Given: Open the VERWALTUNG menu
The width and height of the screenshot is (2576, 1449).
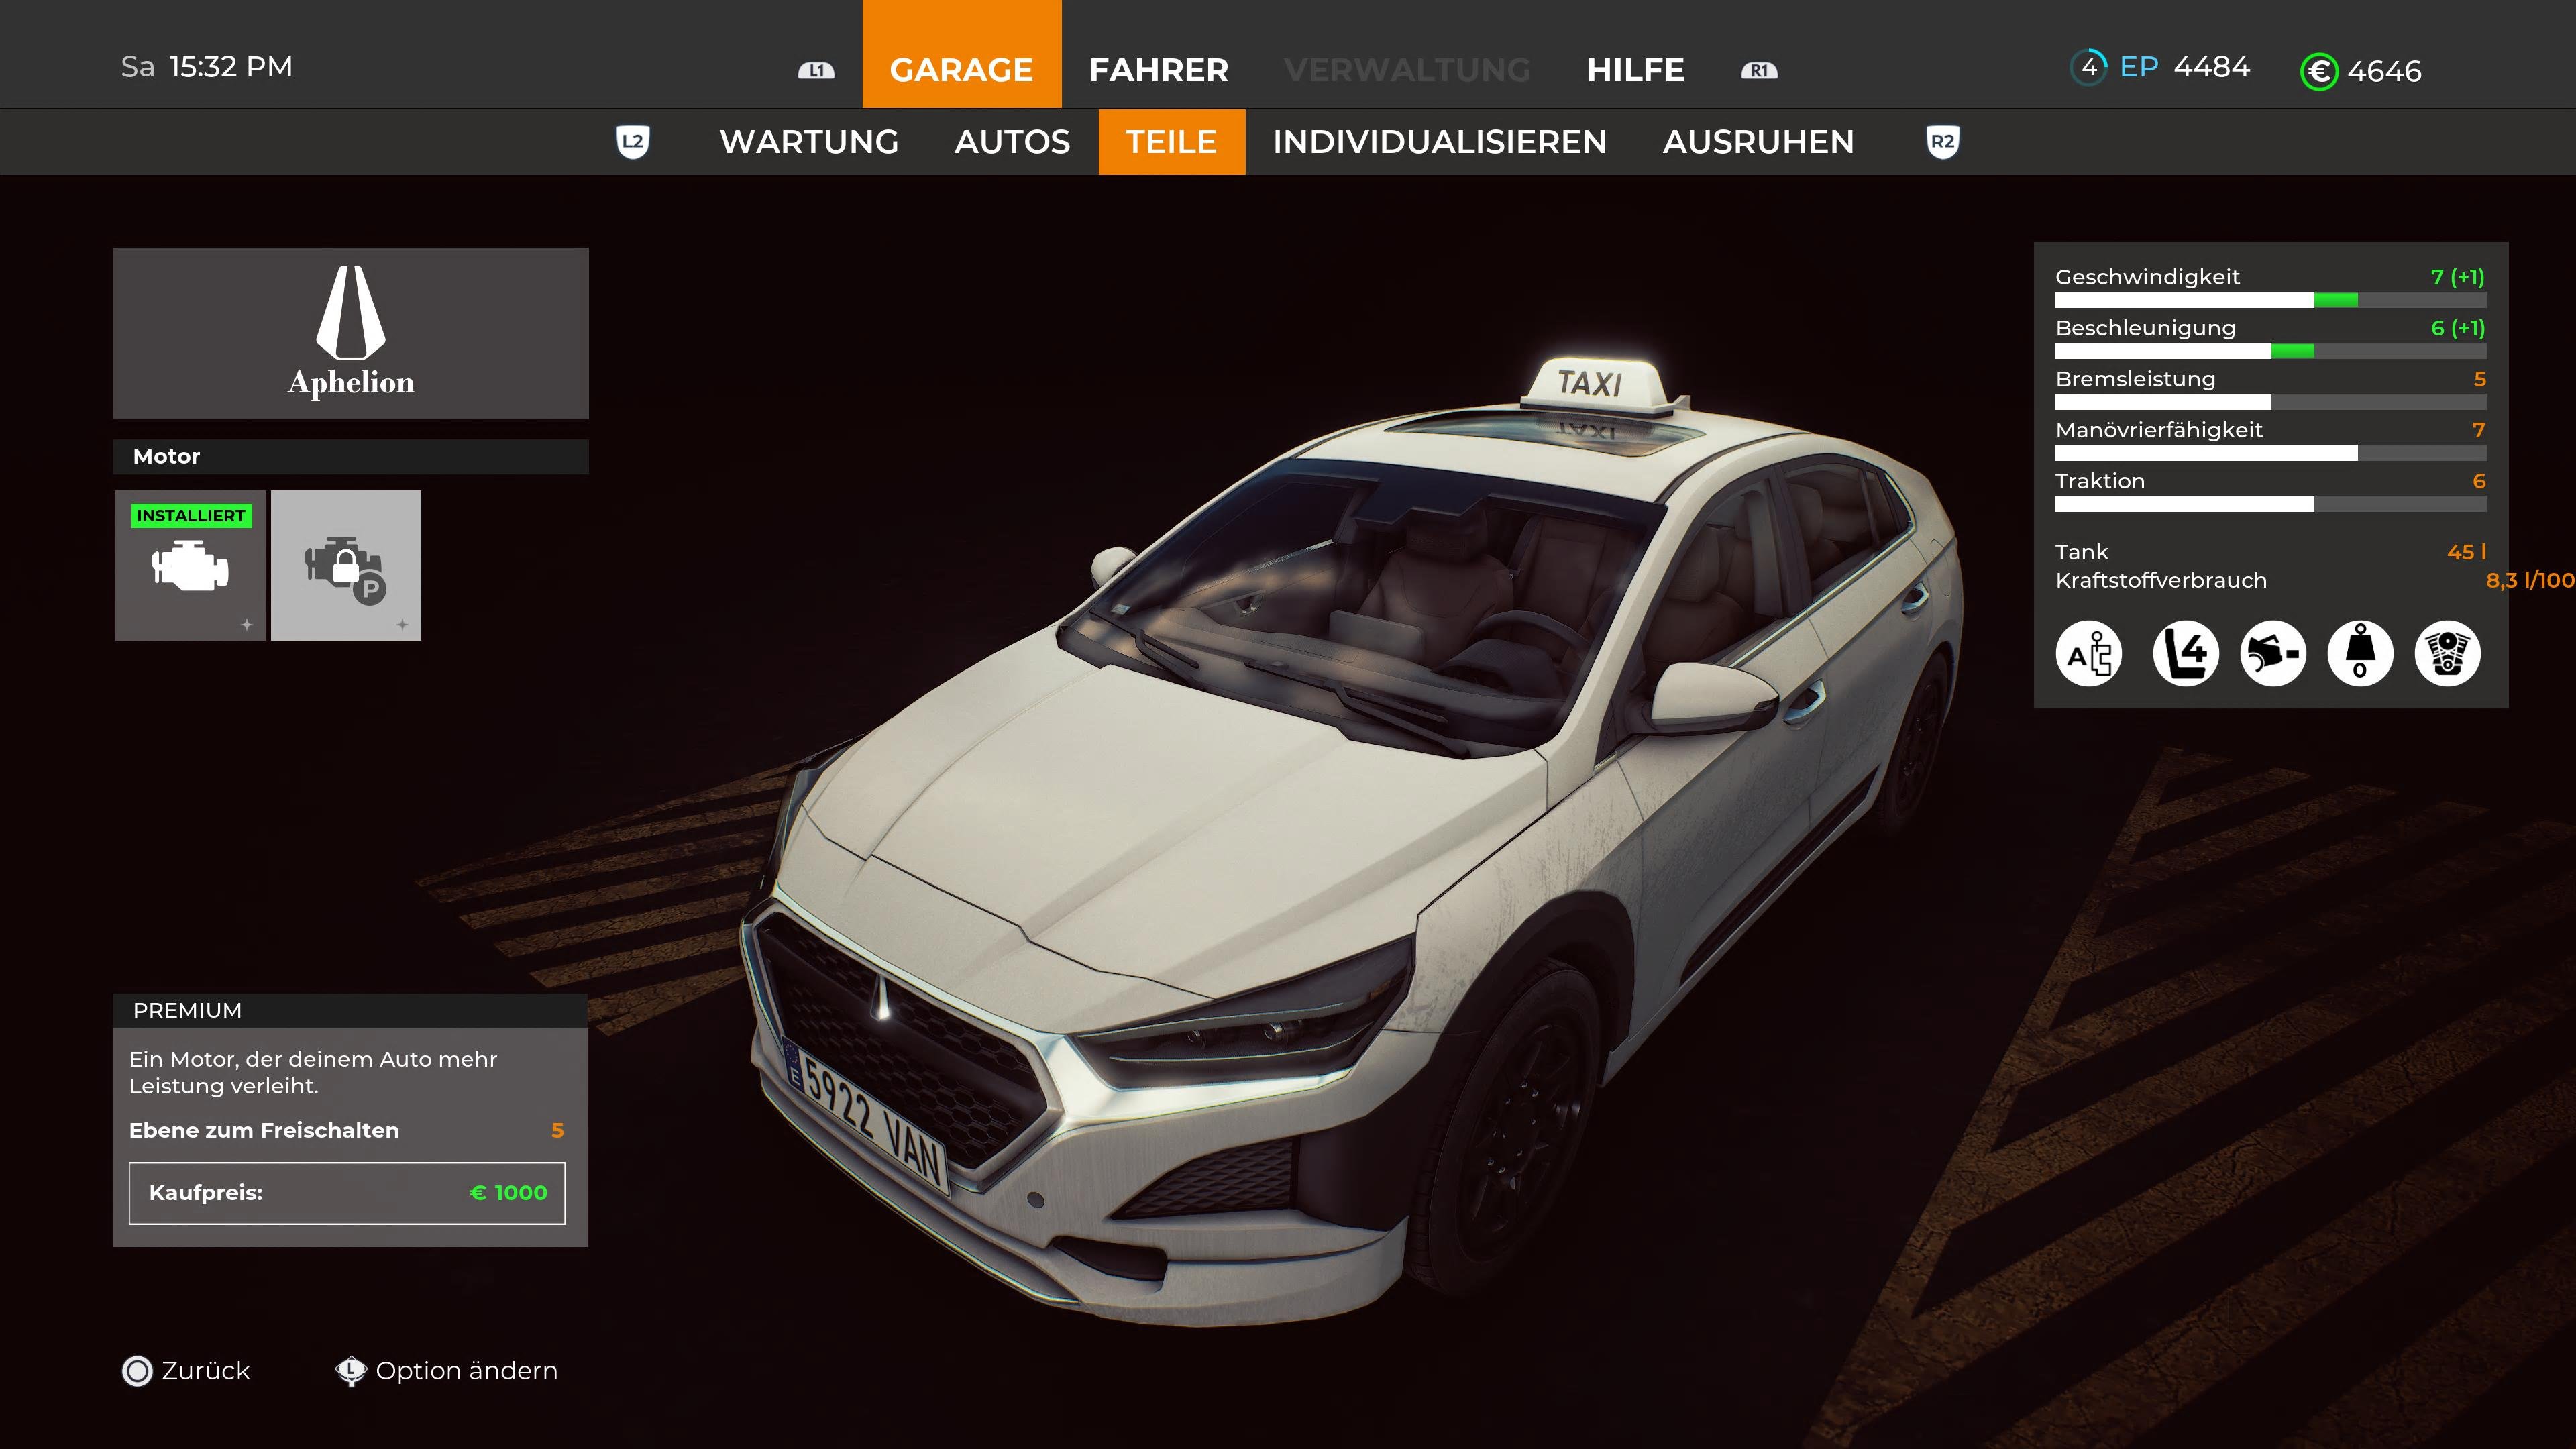Looking at the screenshot, I should (x=1408, y=70).
